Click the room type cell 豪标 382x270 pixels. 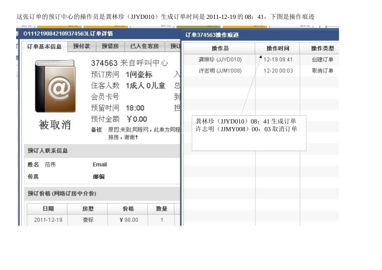pos(88,220)
